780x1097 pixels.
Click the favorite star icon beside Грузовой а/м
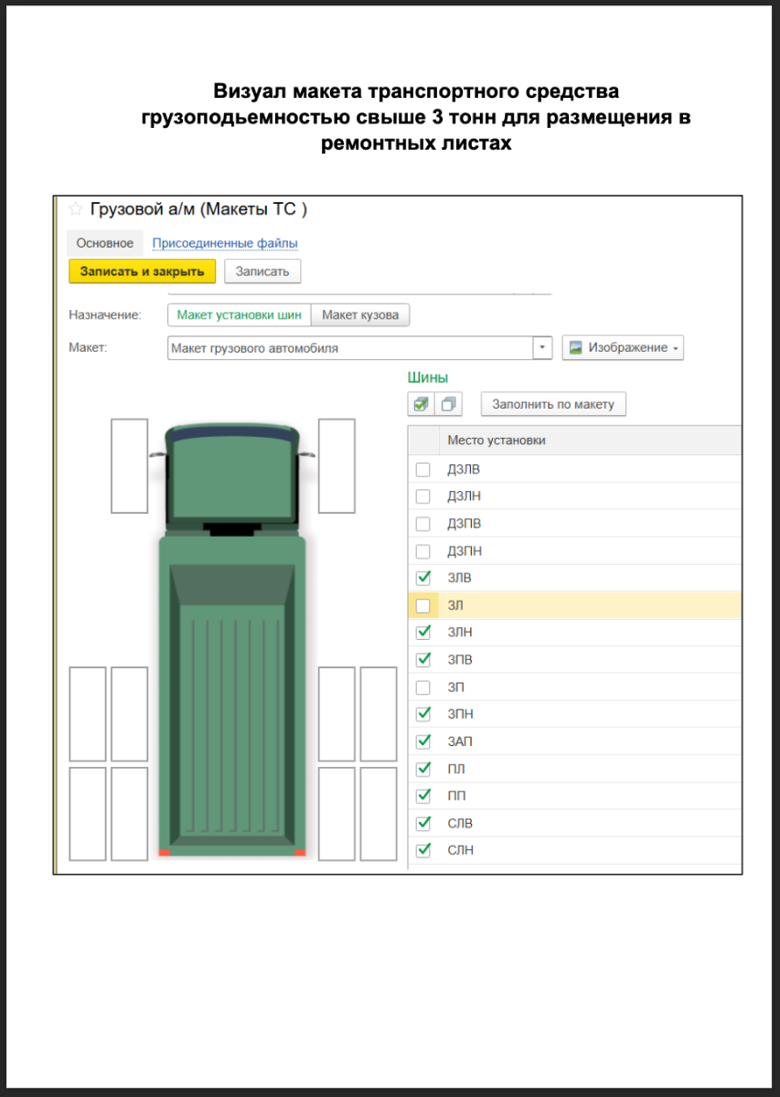(76, 209)
